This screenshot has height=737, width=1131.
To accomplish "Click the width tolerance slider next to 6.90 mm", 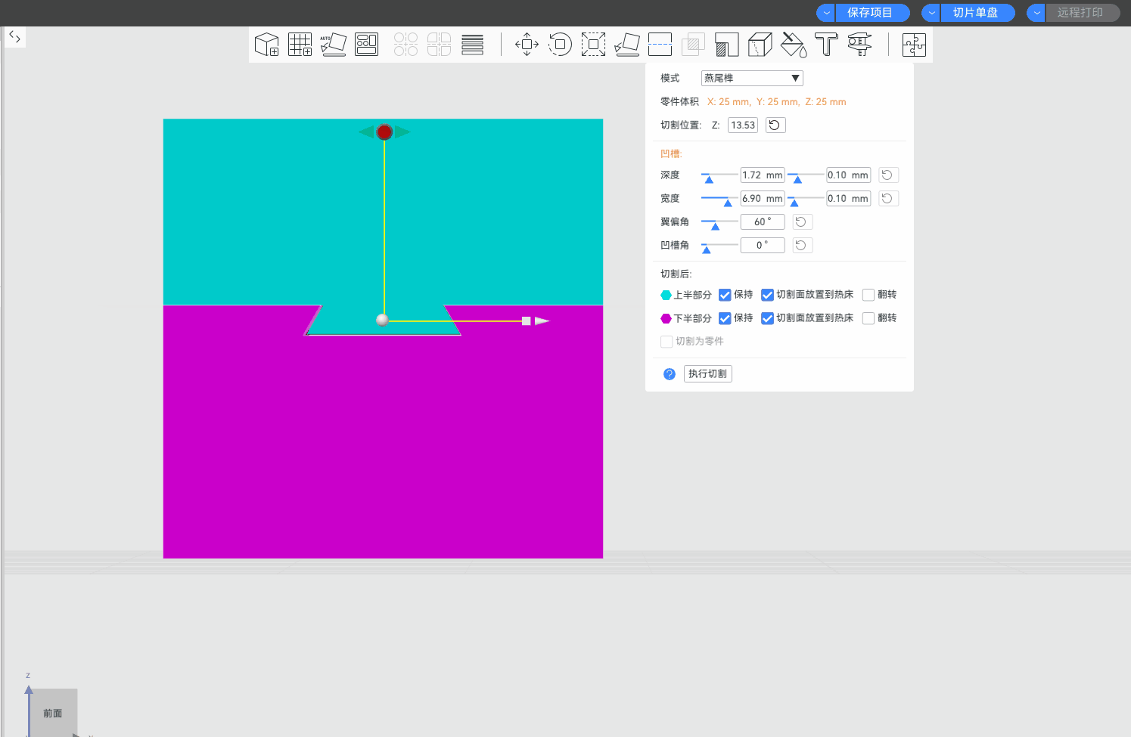I will pyautogui.click(x=794, y=203).
